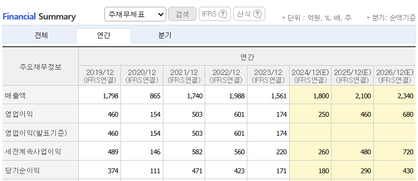
Task: Click the 매출액 row label
Action: pos(15,95)
